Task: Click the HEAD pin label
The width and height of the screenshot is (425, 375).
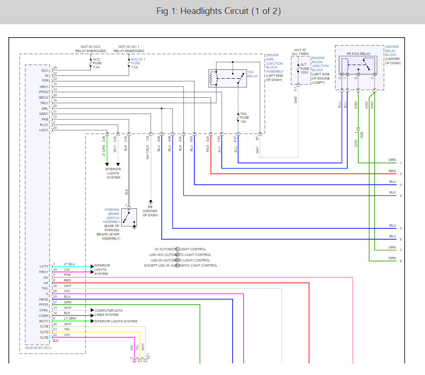Action: (44, 300)
